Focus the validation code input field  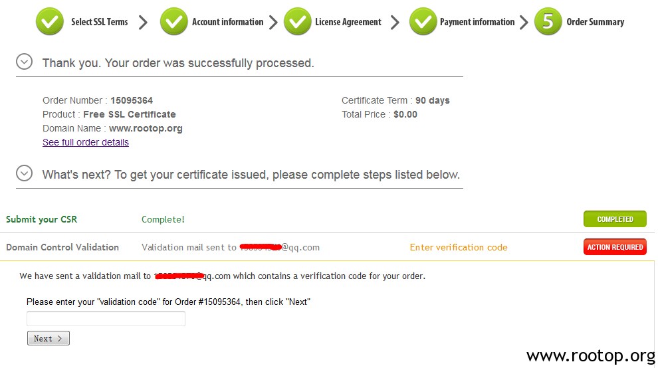coord(106,319)
